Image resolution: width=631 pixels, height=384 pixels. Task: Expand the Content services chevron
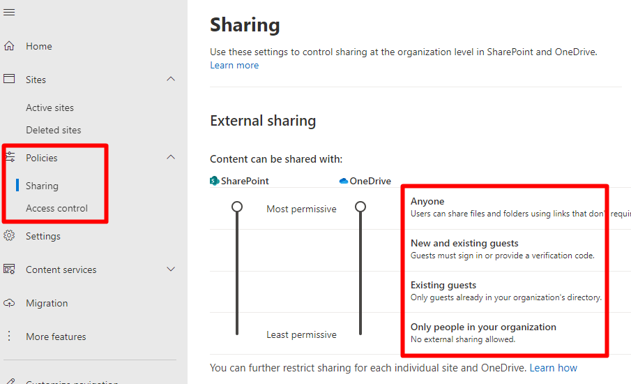(171, 269)
